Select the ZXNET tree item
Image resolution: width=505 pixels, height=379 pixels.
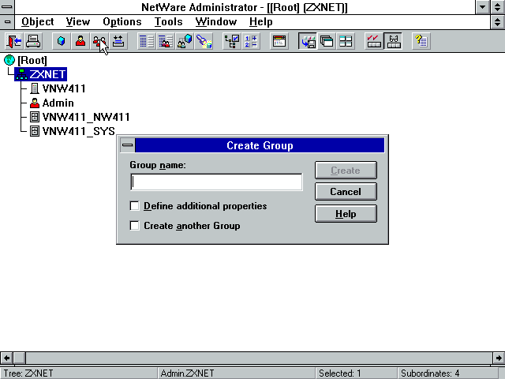47,74
